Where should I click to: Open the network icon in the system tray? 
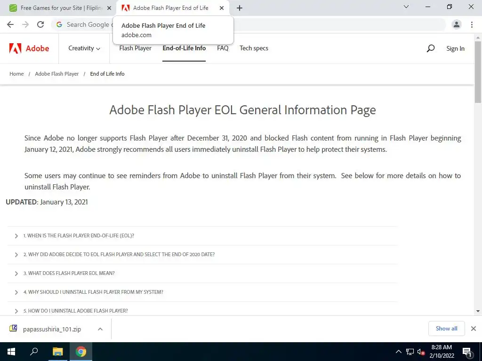pos(410,352)
